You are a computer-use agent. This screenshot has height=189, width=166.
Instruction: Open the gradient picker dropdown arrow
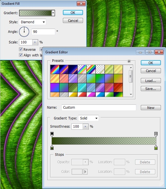pos(53,13)
